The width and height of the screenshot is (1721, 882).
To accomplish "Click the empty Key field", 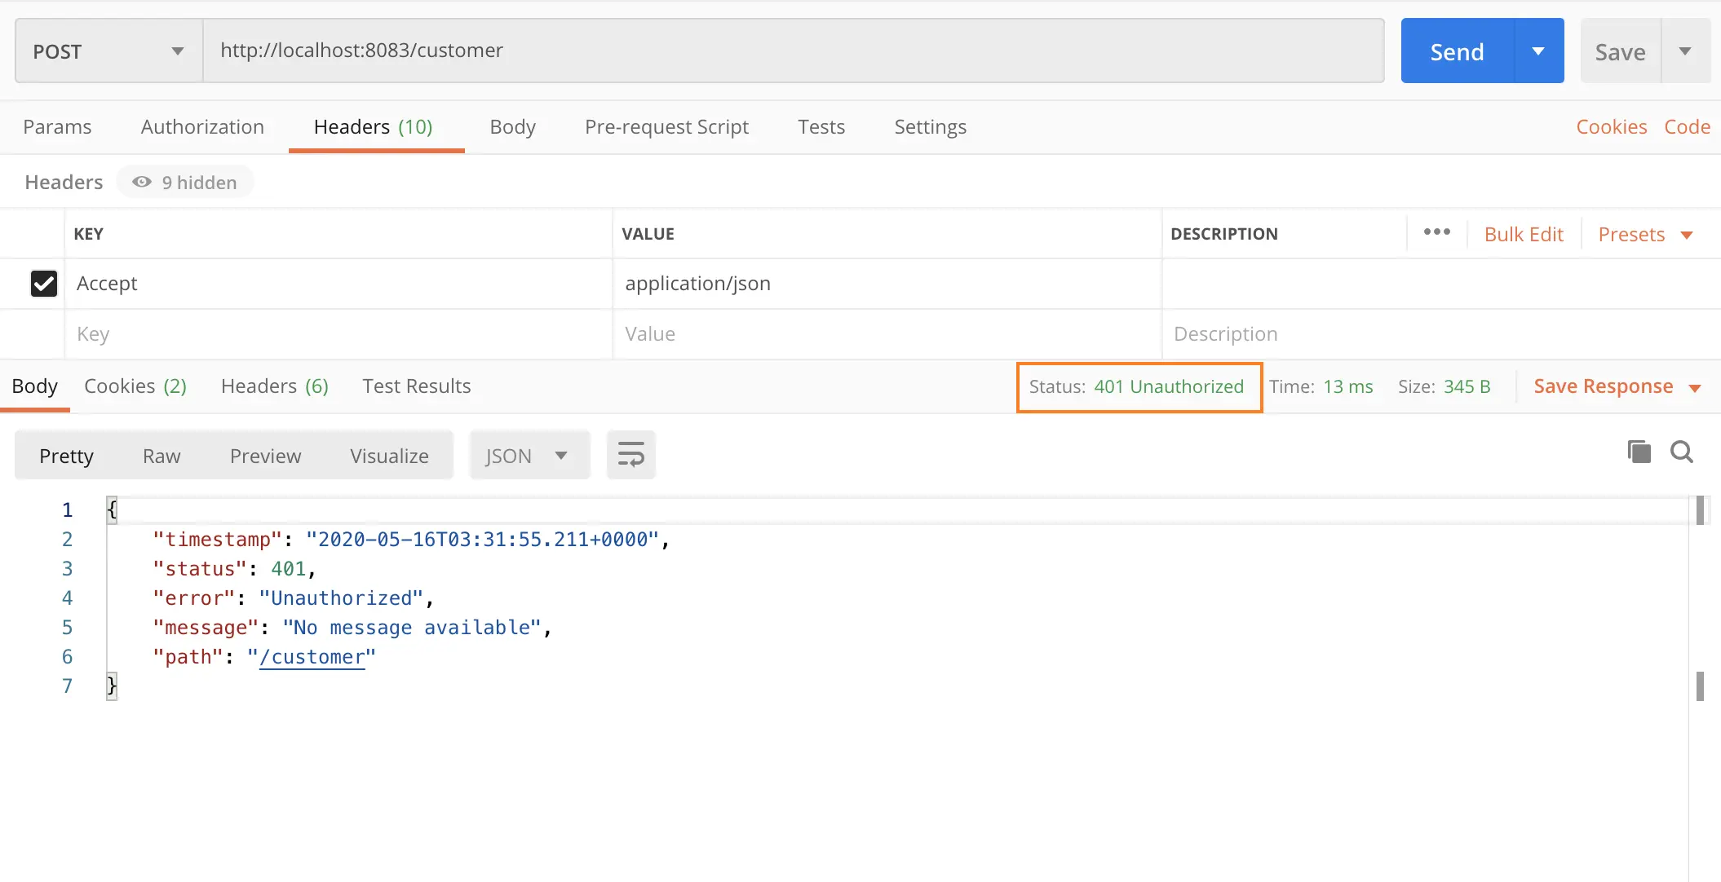I will [338, 334].
